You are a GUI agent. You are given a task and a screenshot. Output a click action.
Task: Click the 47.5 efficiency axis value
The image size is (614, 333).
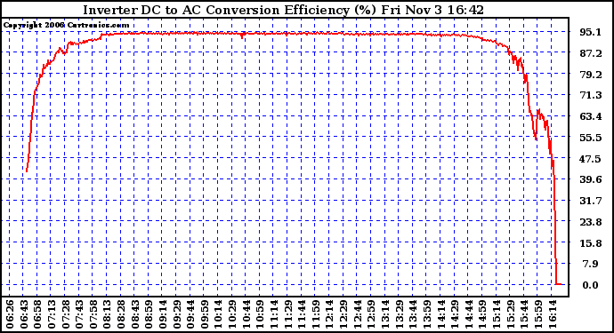[591, 159]
